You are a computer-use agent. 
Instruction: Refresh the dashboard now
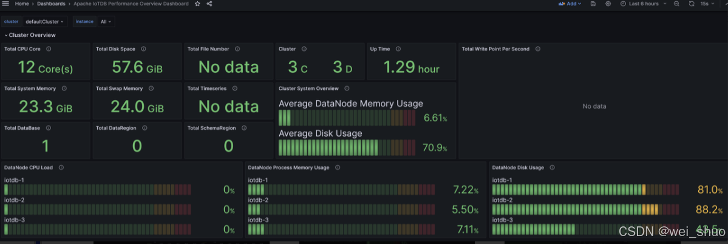pos(692,4)
